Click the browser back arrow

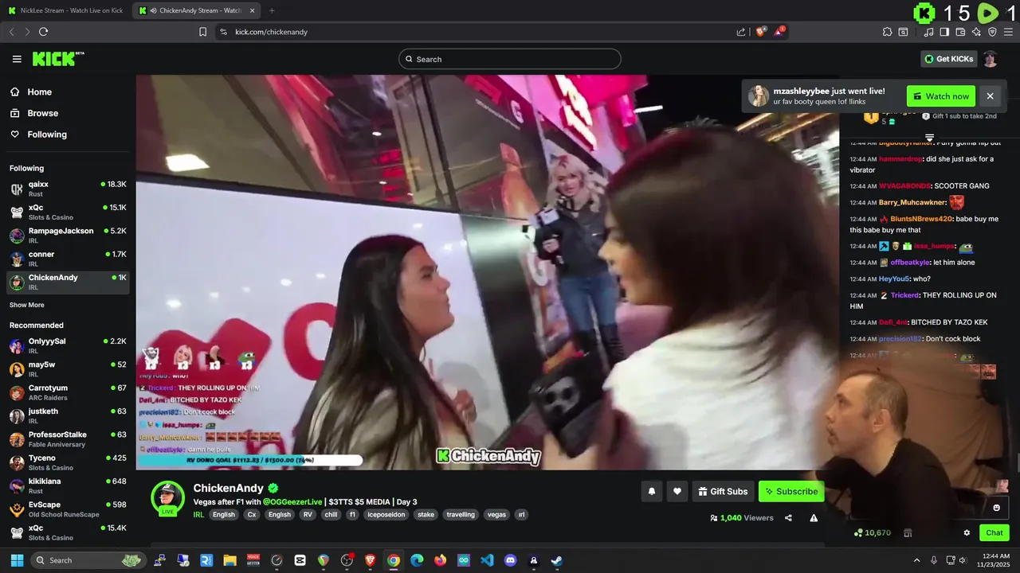point(11,32)
